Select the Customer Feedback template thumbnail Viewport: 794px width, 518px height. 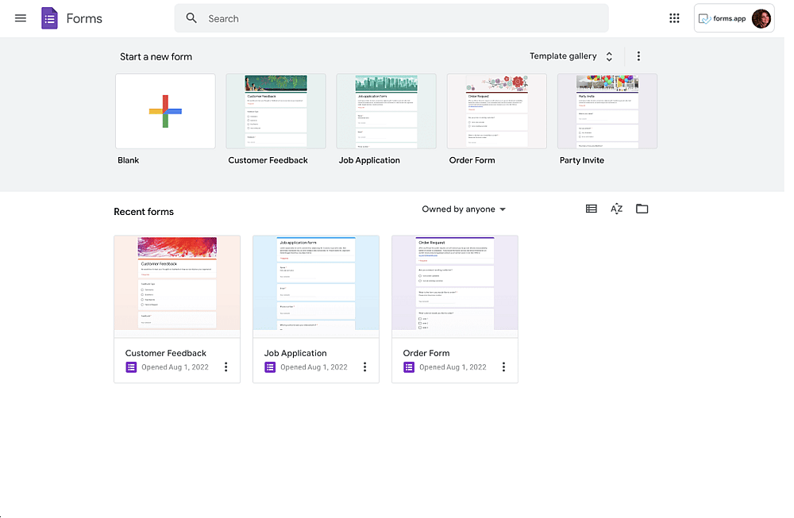tap(276, 111)
